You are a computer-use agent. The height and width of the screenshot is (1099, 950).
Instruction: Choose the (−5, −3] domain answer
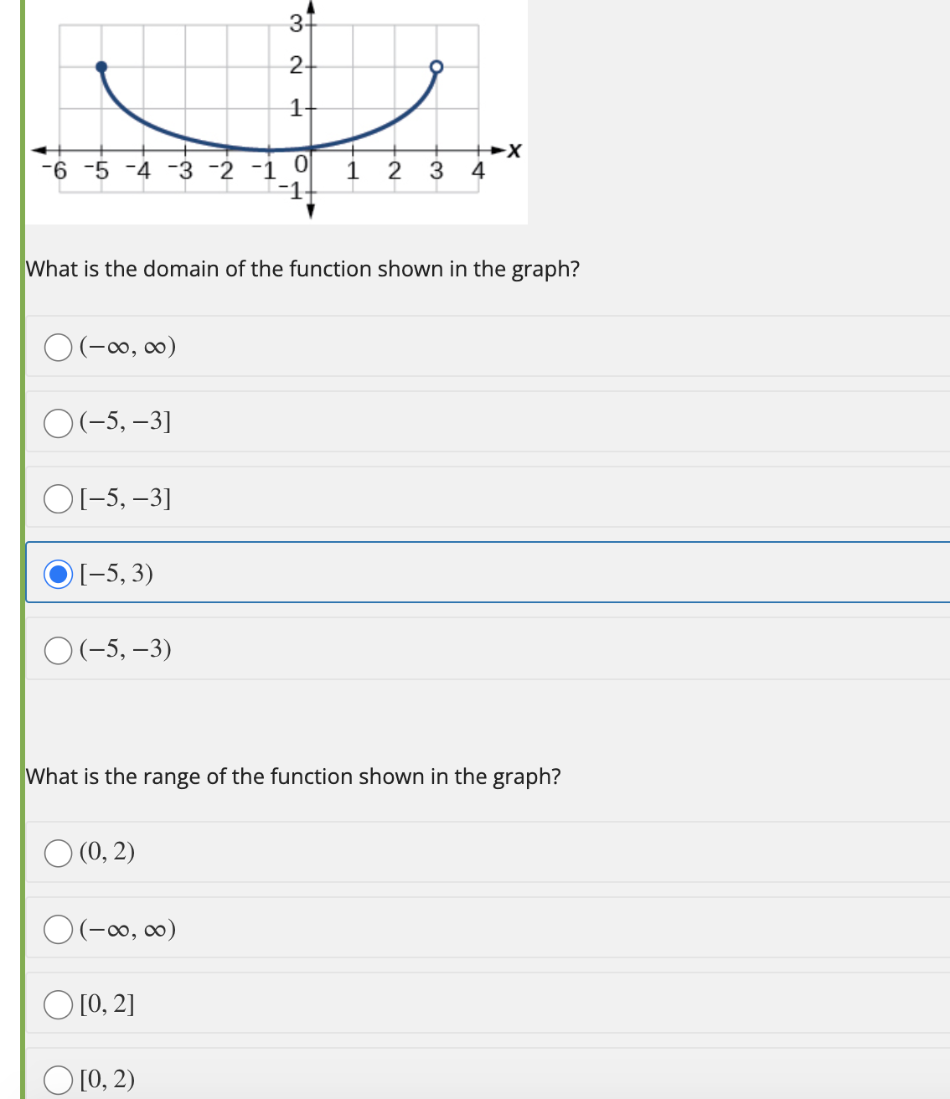(58, 423)
